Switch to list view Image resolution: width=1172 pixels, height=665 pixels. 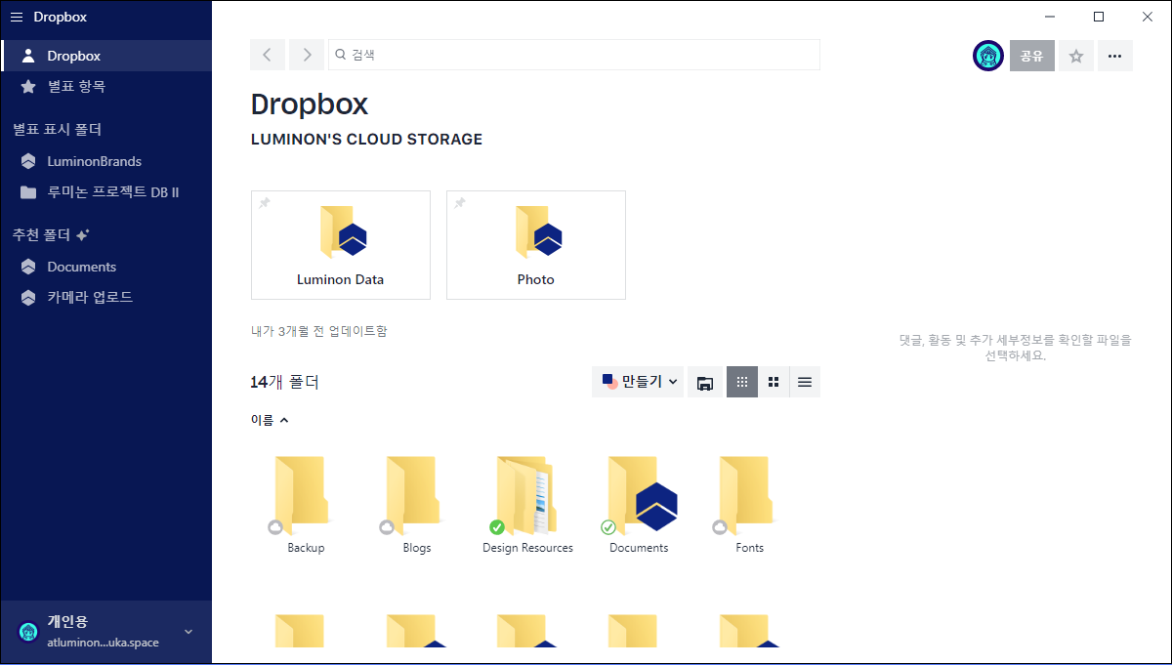tap(805, 382)
